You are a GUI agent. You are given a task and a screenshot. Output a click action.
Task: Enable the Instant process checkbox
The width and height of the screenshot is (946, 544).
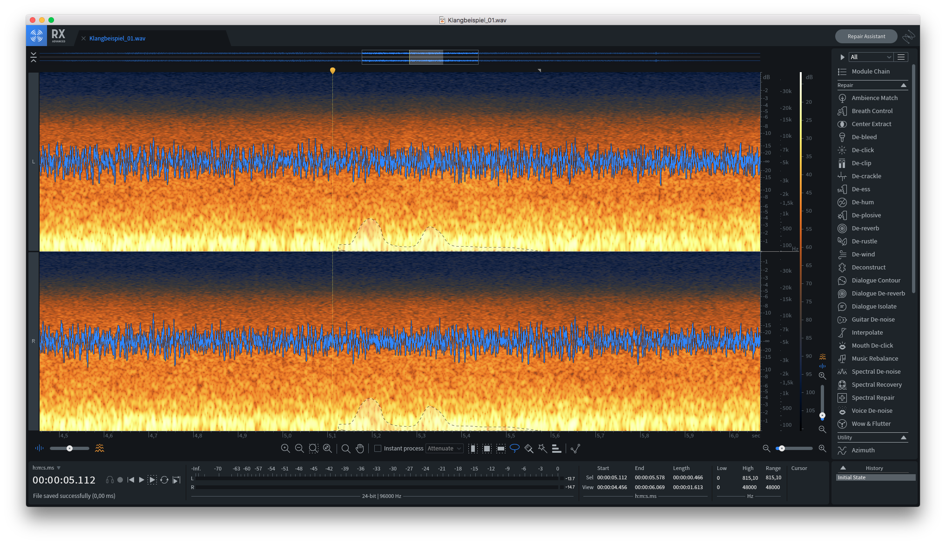(378, 448)
